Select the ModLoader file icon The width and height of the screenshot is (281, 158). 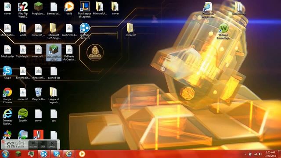pos(7,51)
